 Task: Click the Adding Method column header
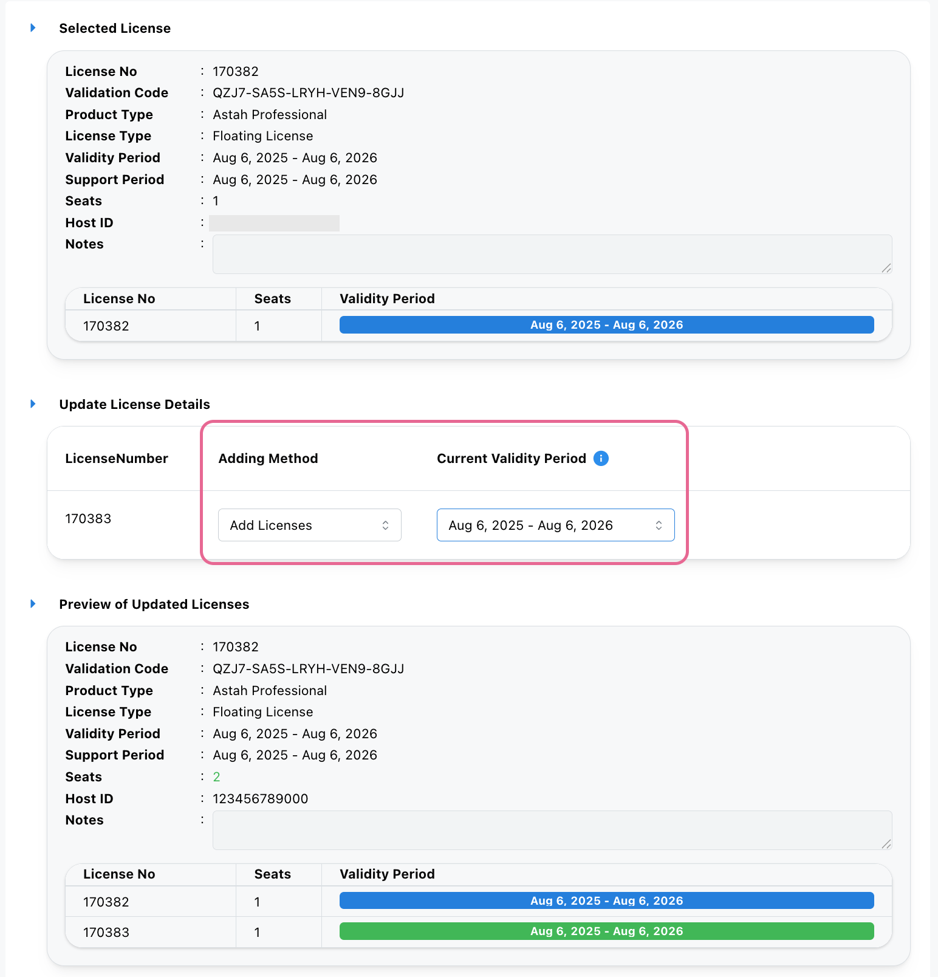click(268, 459)
